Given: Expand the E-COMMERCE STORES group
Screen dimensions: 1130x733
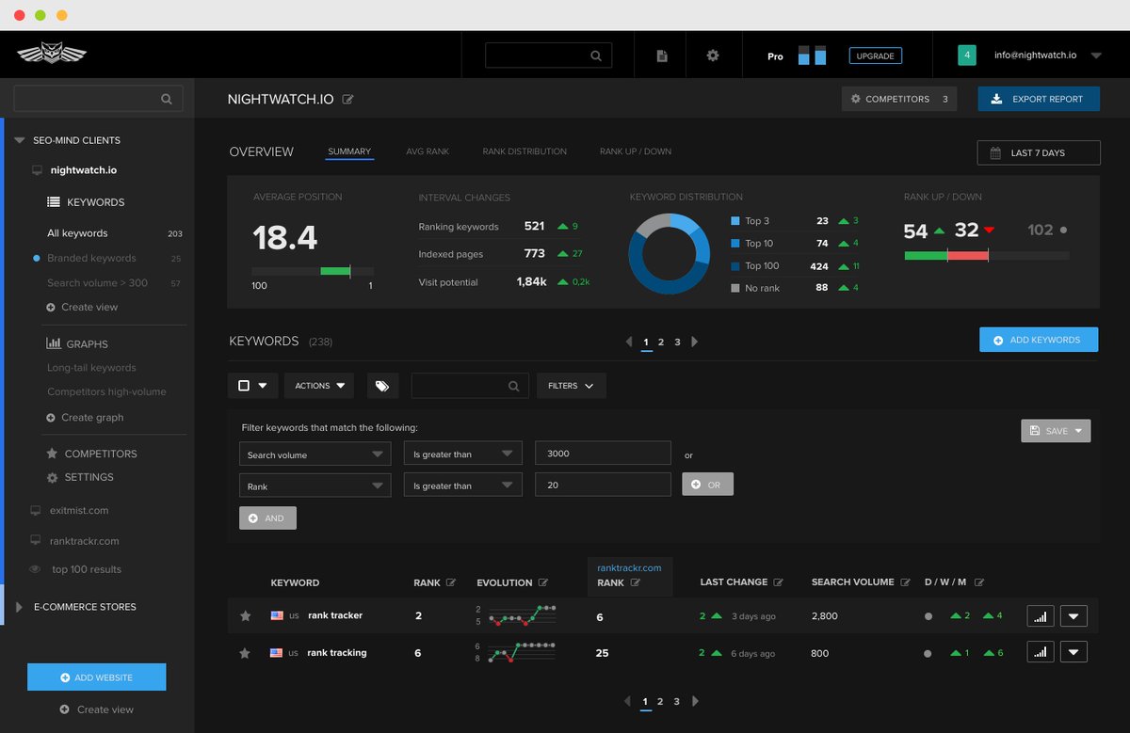Looking at the screenshot, I should [19, 607].
